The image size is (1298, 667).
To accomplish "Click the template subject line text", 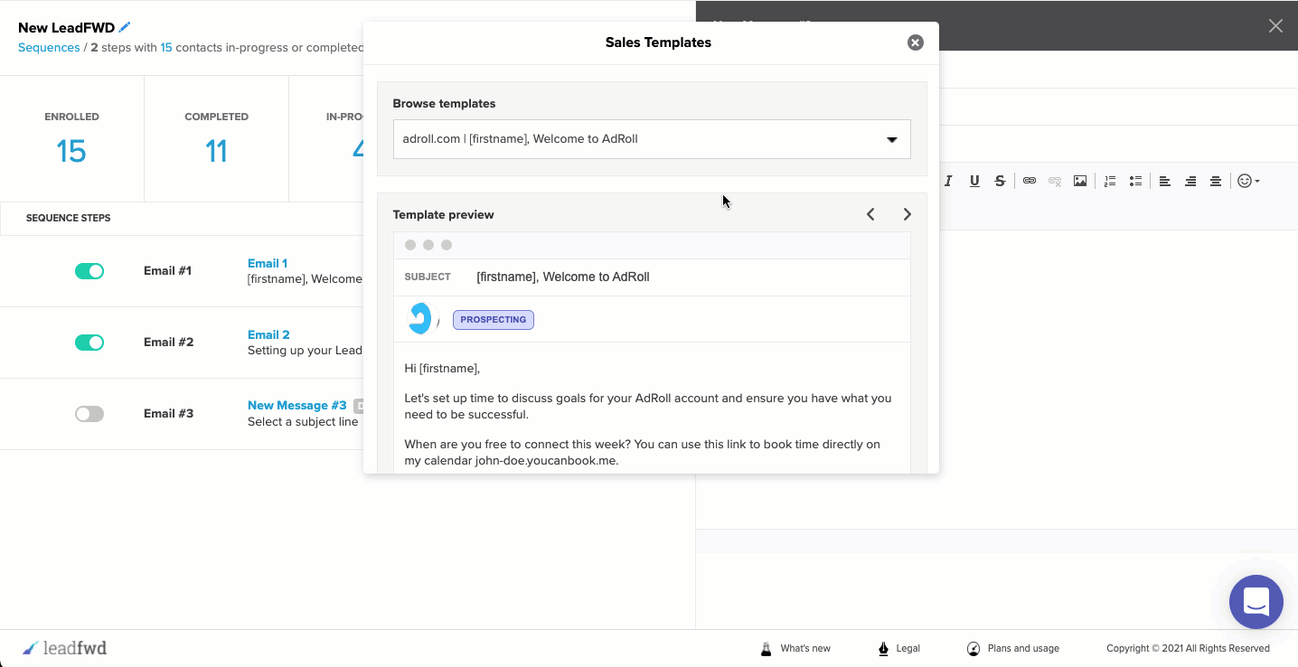I will tap(563, 277).
